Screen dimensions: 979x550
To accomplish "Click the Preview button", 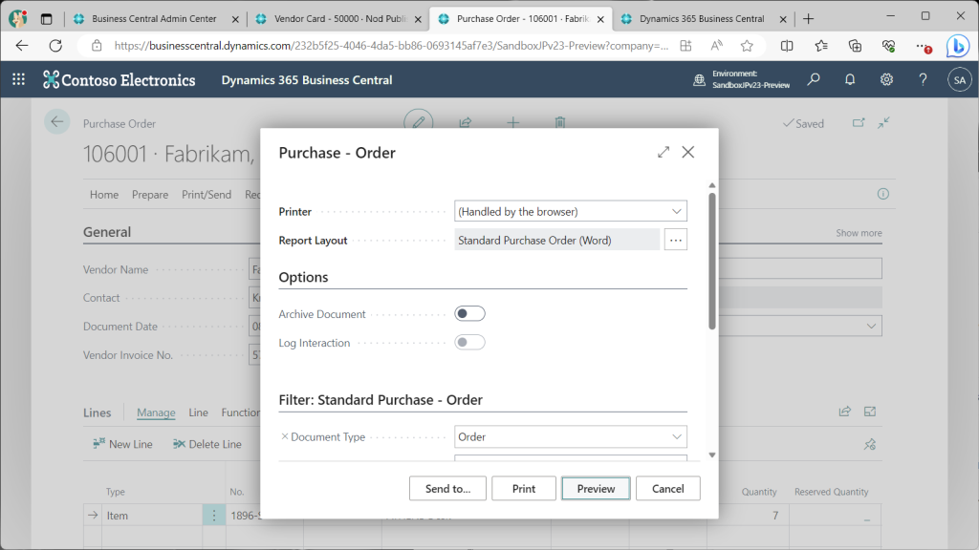I will [x=596, y=488].
